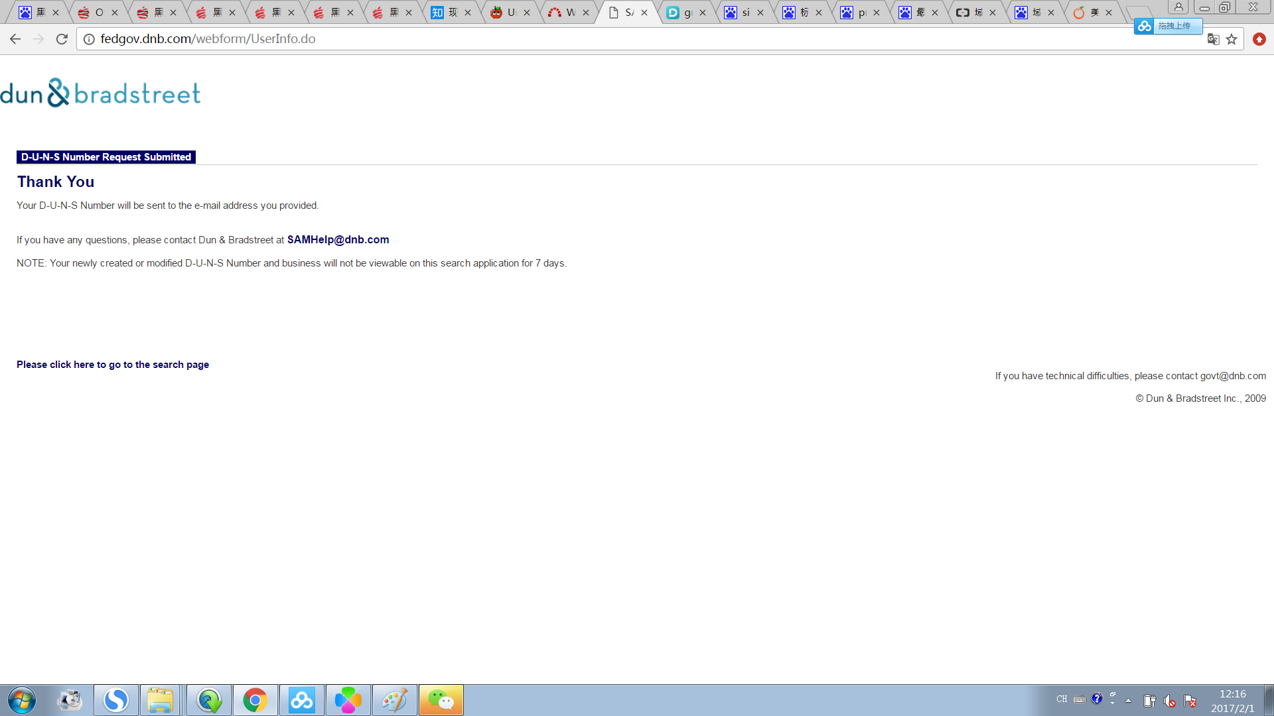Click the go to search page link
Image resolution: width=1274 pixels, height=716 pixels.
(x=113, y=365)
